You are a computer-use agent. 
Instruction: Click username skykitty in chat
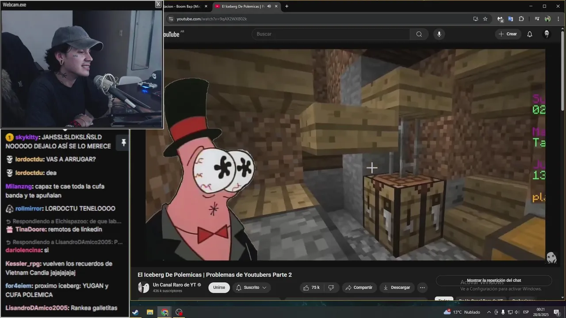[x=27, y=137]
